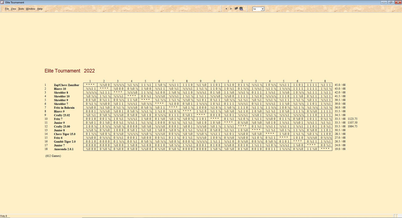Select player name Chess Tiger 15.0
Image resolution: width=402 pixels, height=218 pixels.
tap(65, 134)
